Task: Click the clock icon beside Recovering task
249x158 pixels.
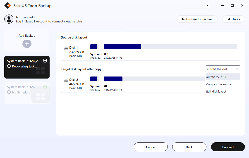Action: (x=9, y=66)
